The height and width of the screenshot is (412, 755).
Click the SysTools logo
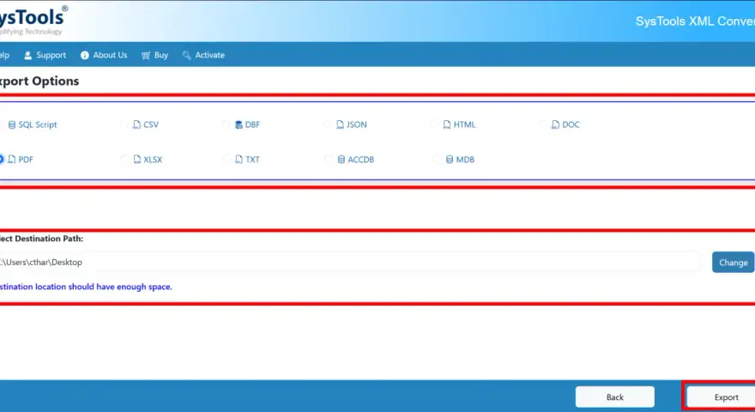pos(33,21)
